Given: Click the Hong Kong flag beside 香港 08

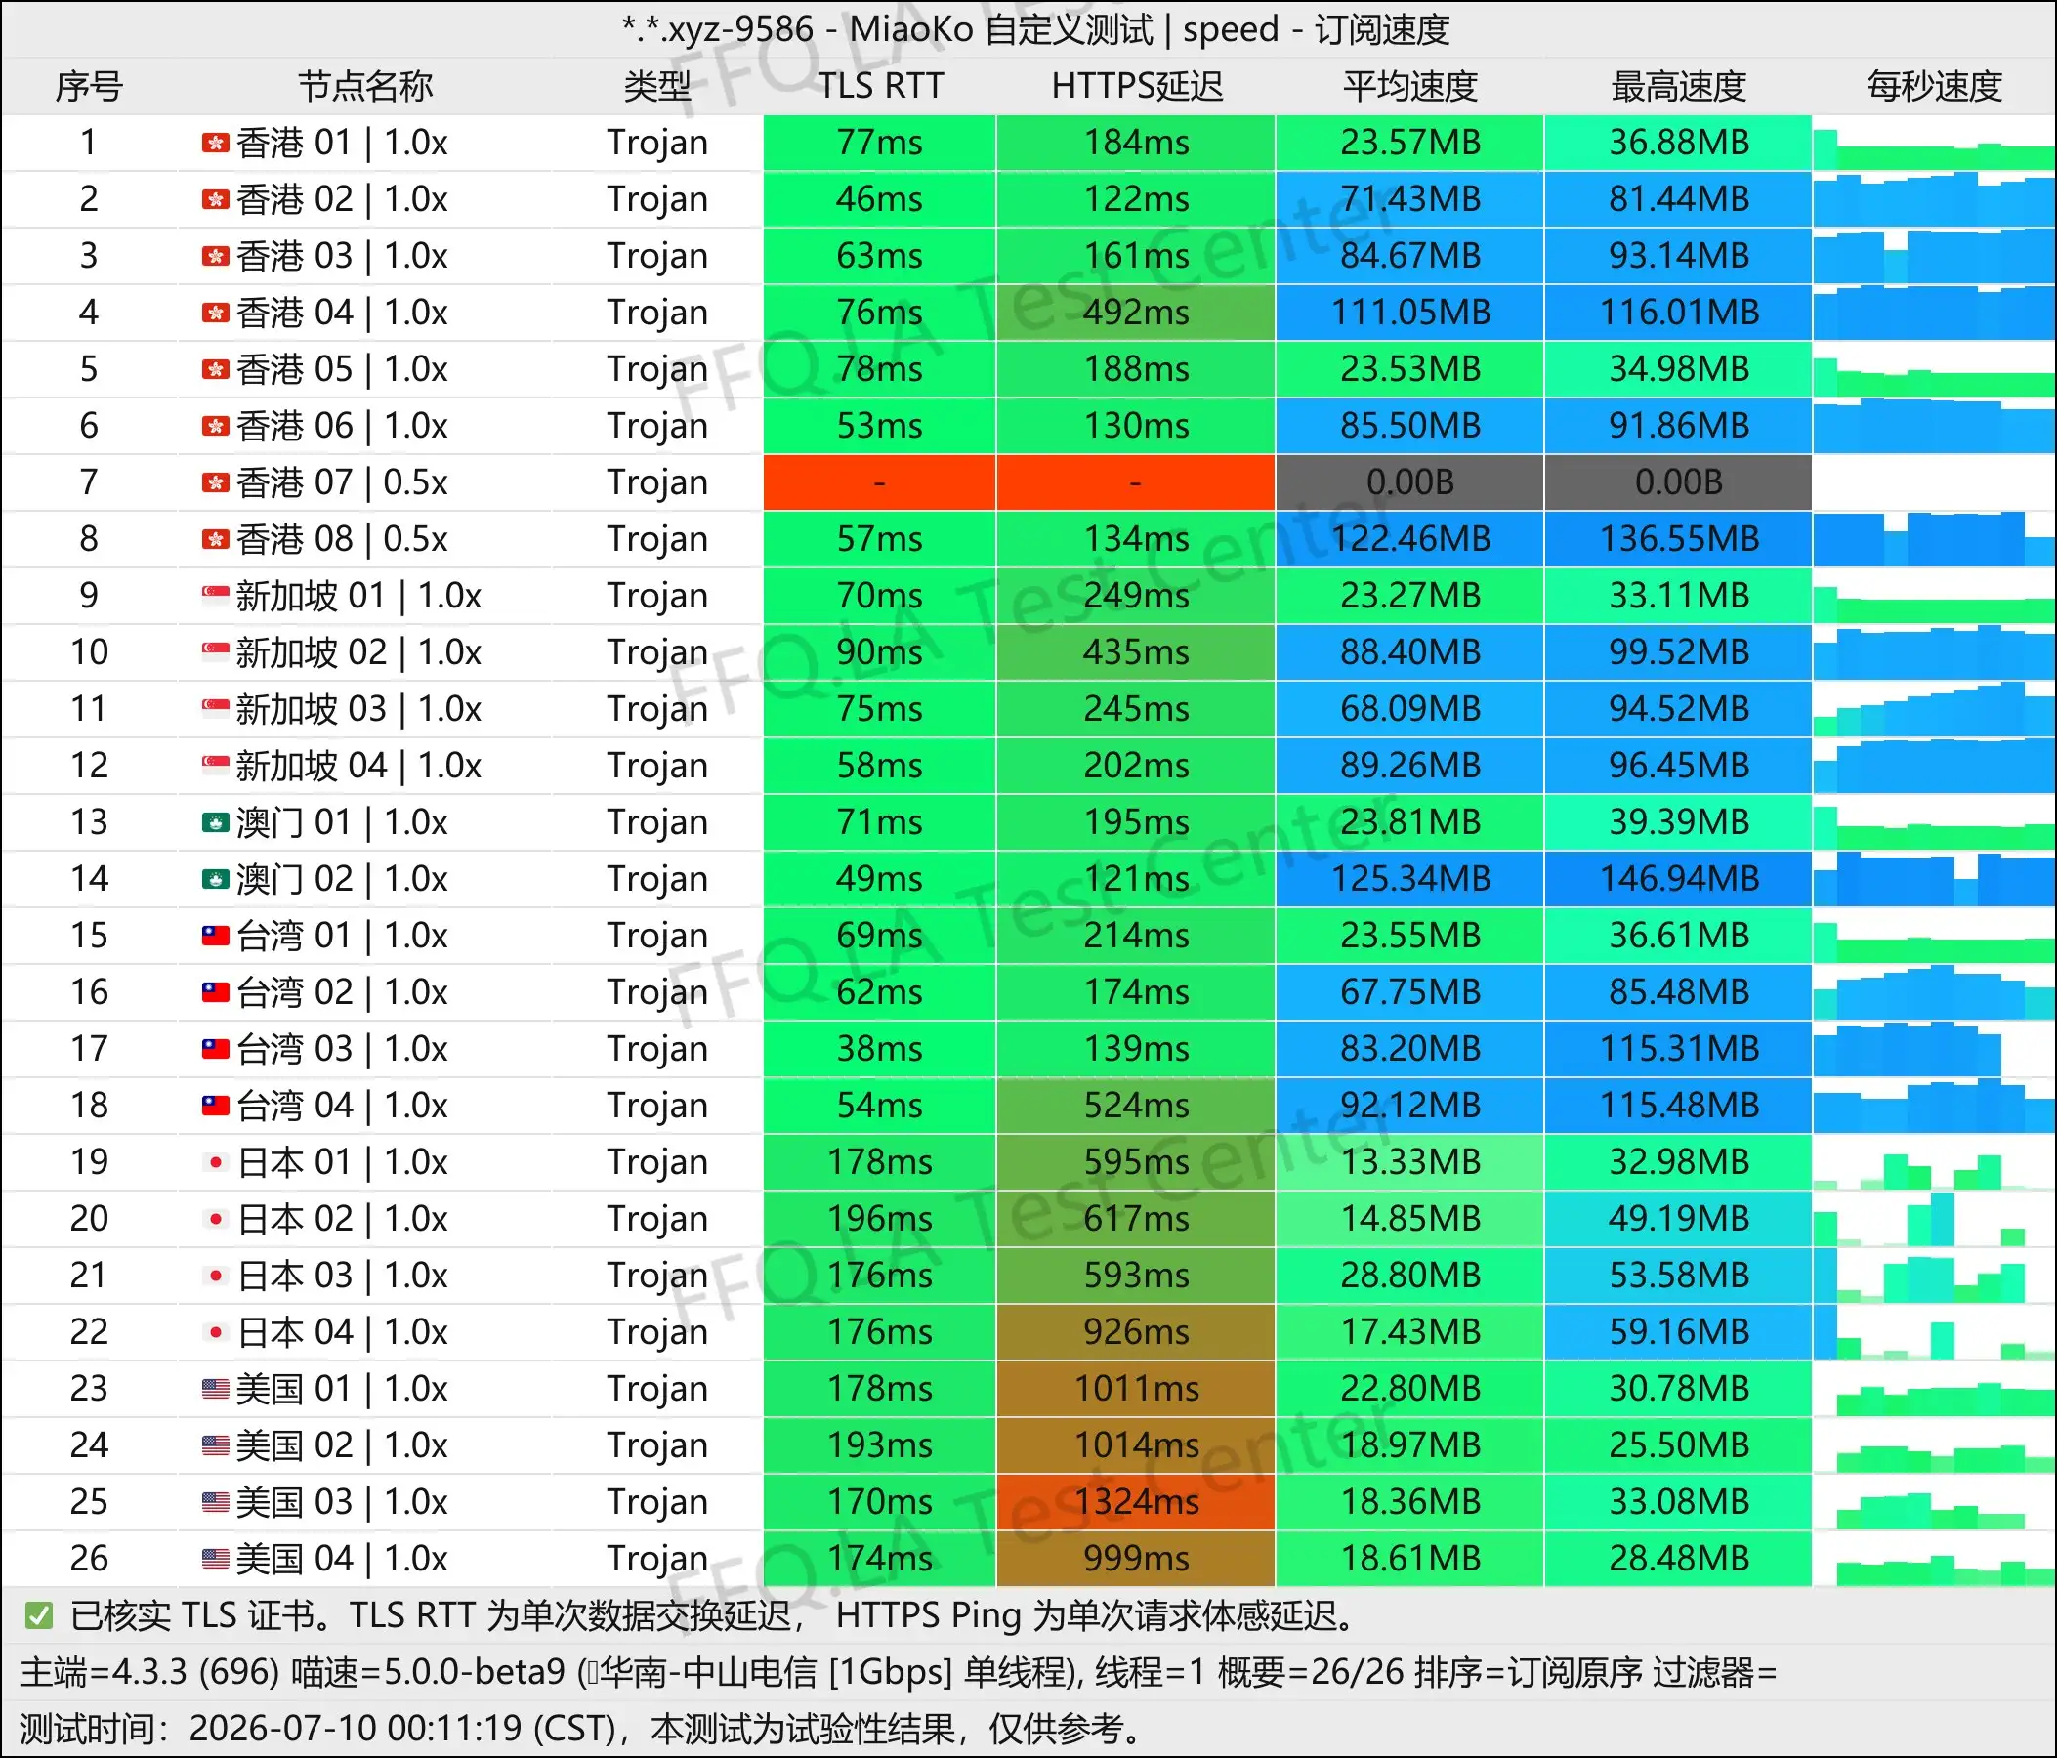Looking at the screenshot, I should point(216,539).
